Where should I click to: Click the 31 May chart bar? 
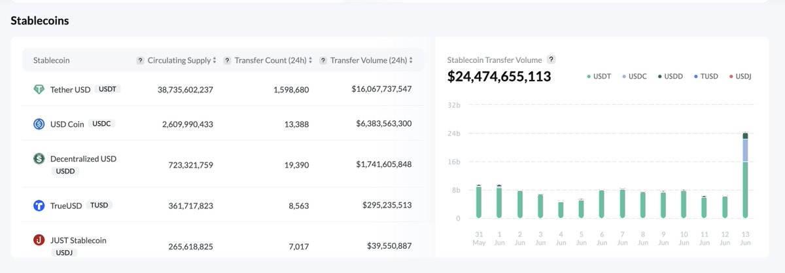click(x=479, y=202)
